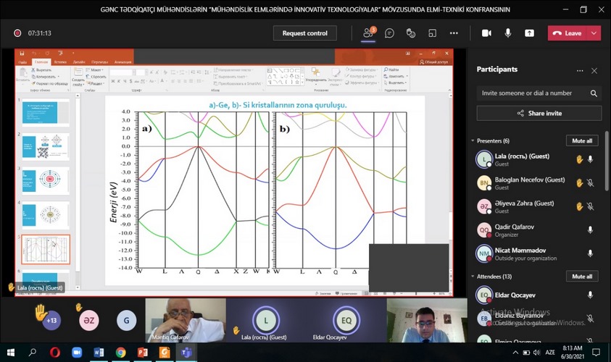Click the share content tray icon
This screenshot has height=362, width=611.
point(530,33)
